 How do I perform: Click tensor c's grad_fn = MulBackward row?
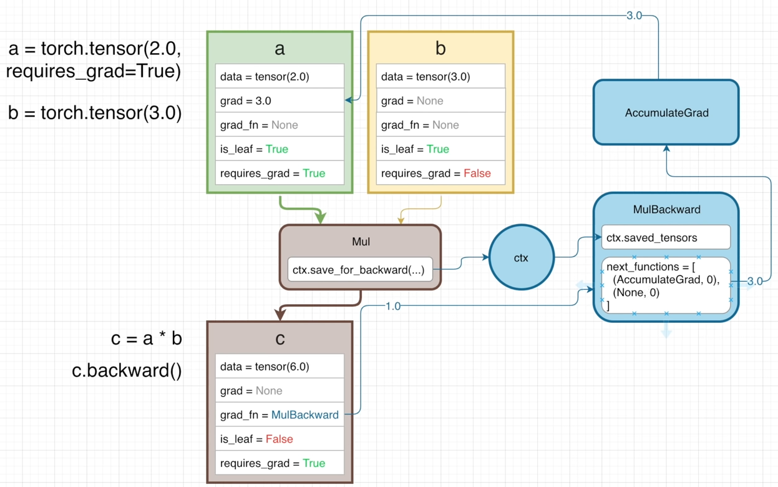pos(280,415)
